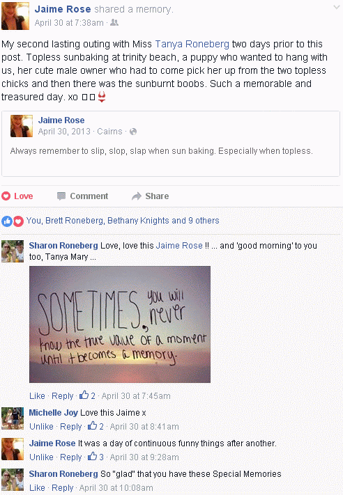This screenshot has height=495, width=343.
Task: Click the Comment speech bubble icon
Action: tap(61, 196)
